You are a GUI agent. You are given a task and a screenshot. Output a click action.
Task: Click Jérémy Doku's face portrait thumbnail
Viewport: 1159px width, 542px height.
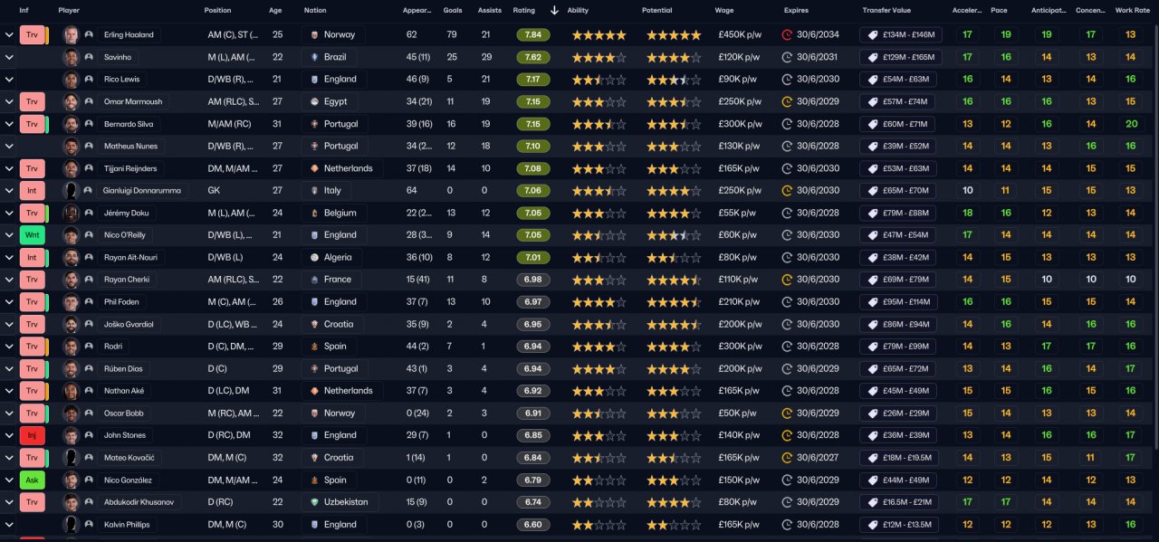71,214
